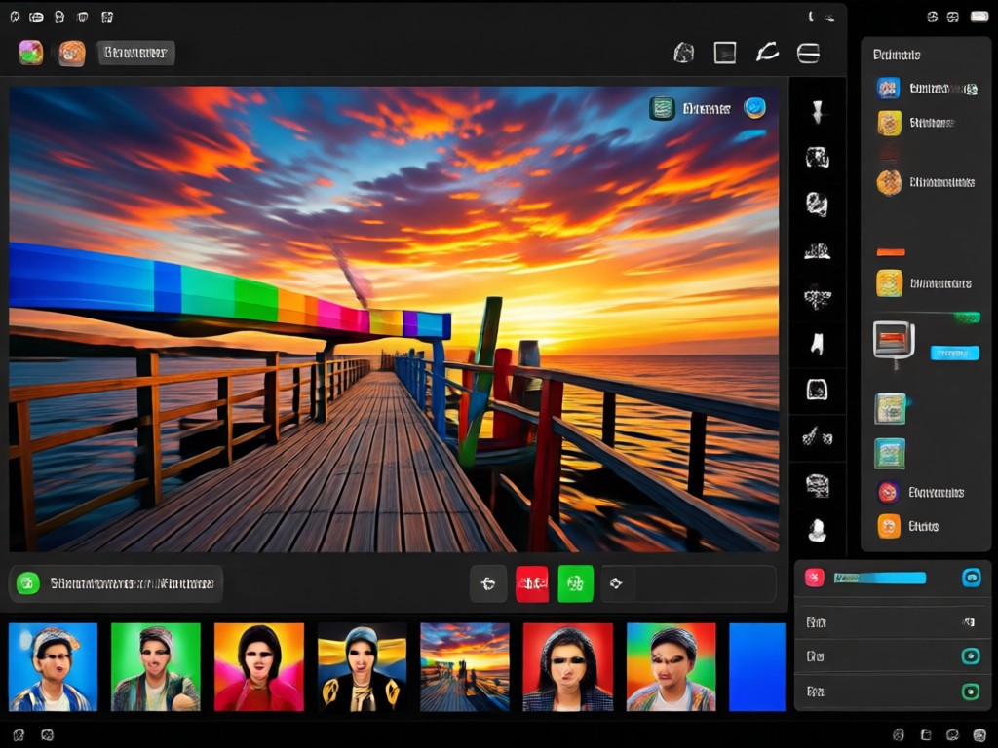Click the blue round icon on the photo's corner
Image resolution: width=998 pixels, height=748 pixels.
[755, 108]
